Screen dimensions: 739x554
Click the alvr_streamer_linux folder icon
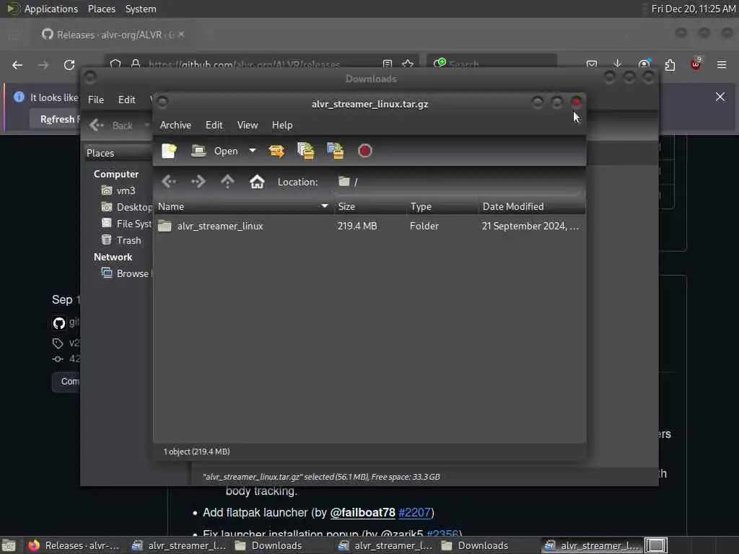165,226
